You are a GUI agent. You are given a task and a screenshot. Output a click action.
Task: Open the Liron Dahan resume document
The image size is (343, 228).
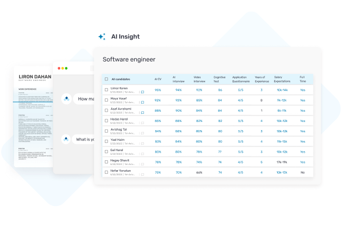(33, 117)
